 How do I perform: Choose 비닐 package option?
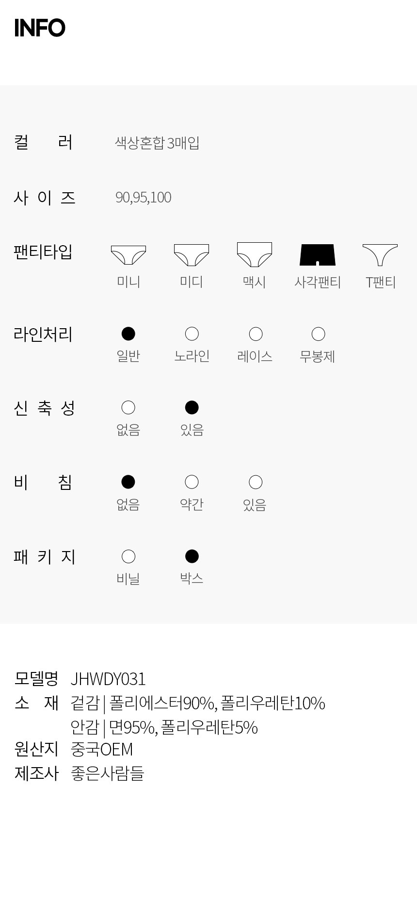128,556
